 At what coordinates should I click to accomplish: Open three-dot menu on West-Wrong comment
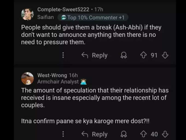tap(63, 134)
